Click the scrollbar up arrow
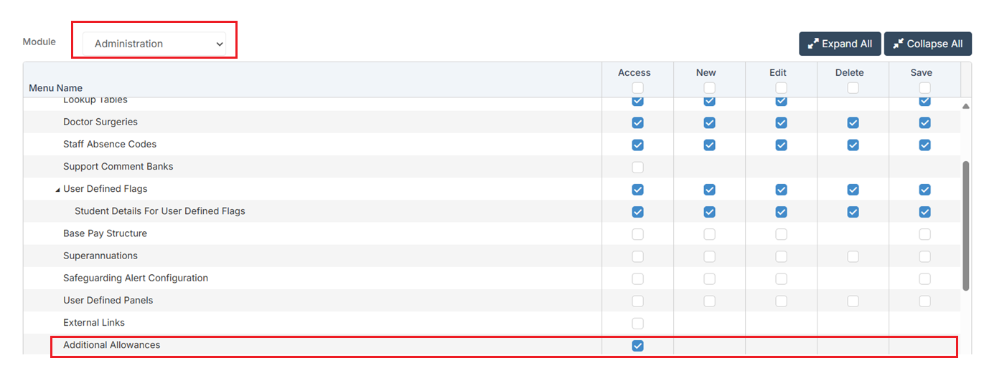 pos(965,106)
